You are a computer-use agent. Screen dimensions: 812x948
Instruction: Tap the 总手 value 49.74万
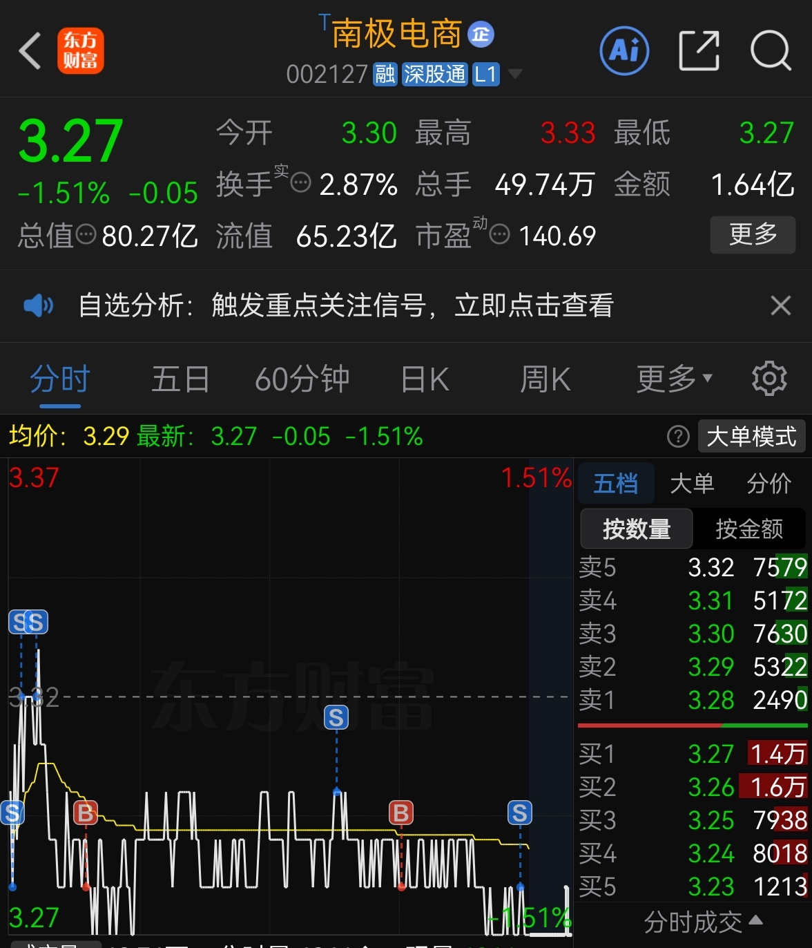click(x=544, y=184)
